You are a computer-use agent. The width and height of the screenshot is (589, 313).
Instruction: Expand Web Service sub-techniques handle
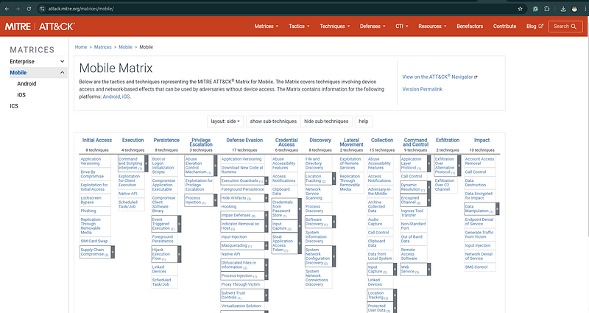pyautogui.click(x=429, y=269)
